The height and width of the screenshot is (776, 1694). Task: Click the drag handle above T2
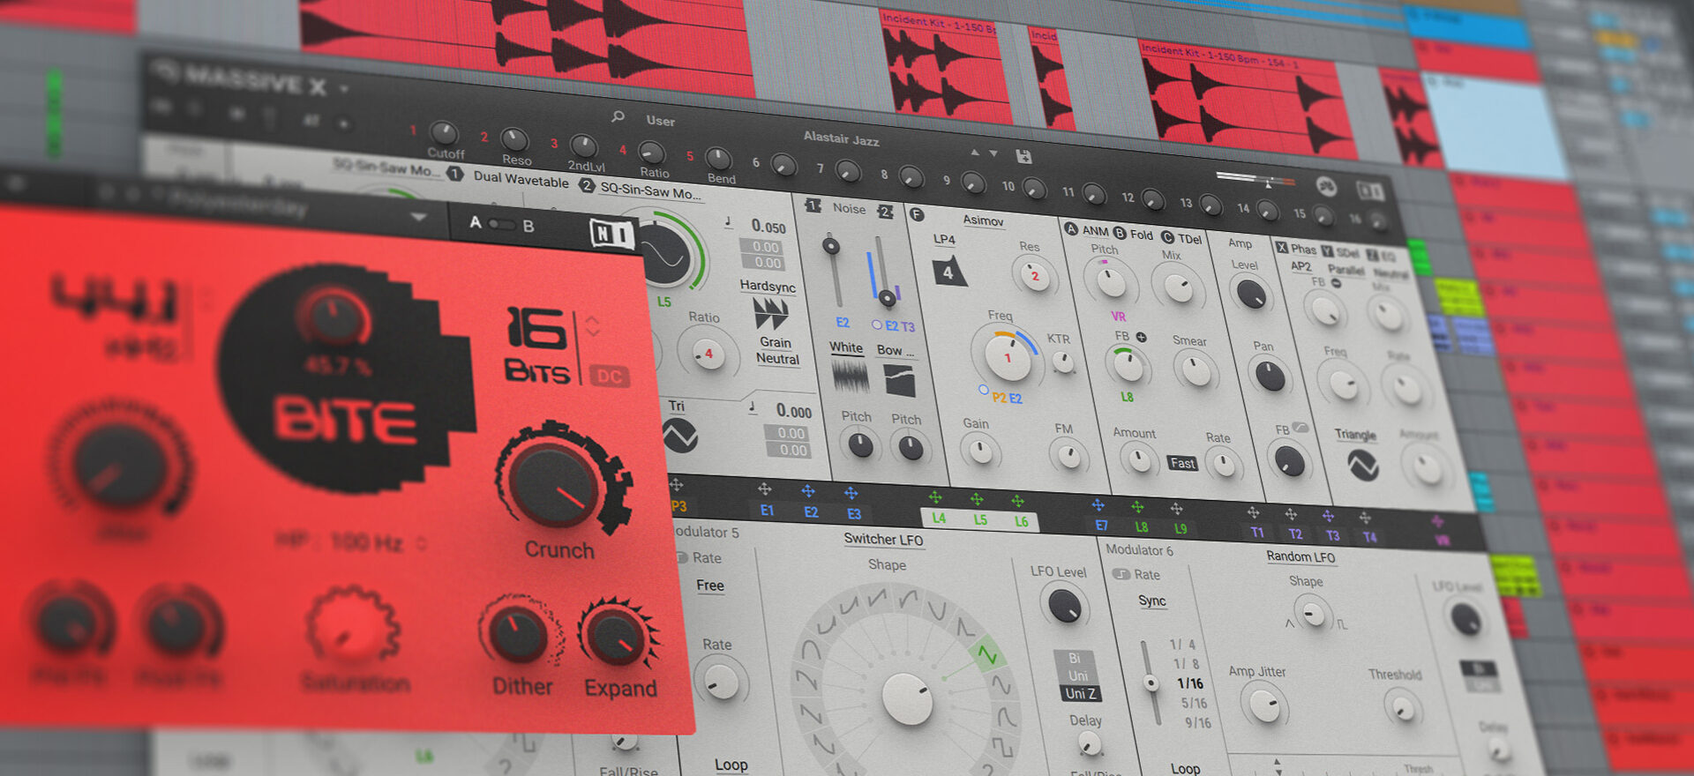pos(1291,514)
